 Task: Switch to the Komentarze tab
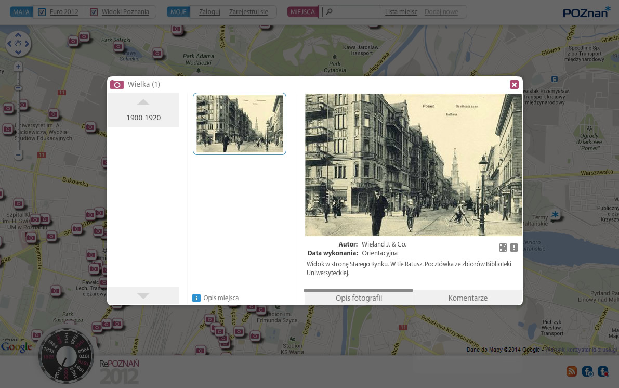[468, 298]
